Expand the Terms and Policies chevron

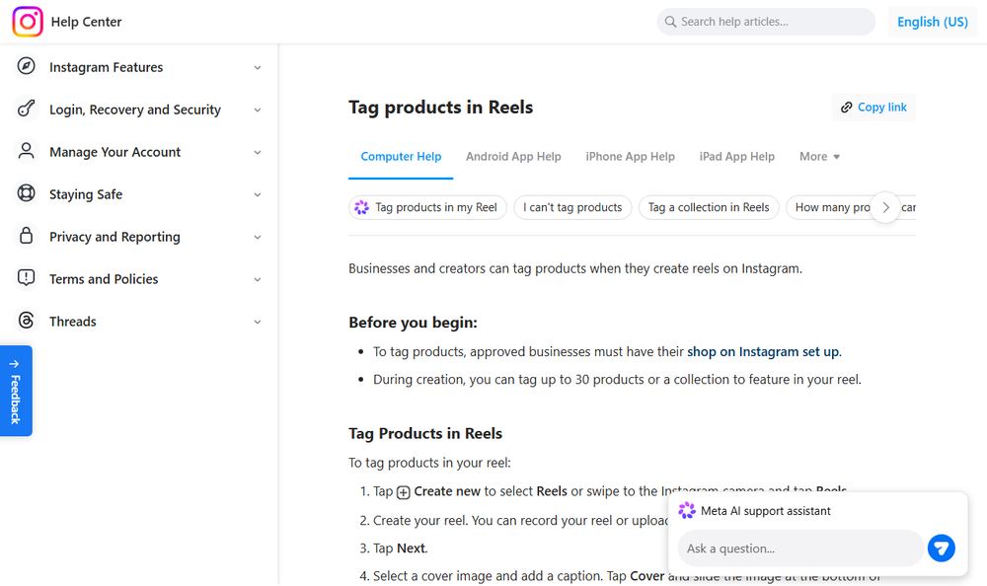(x=258, y=279)
